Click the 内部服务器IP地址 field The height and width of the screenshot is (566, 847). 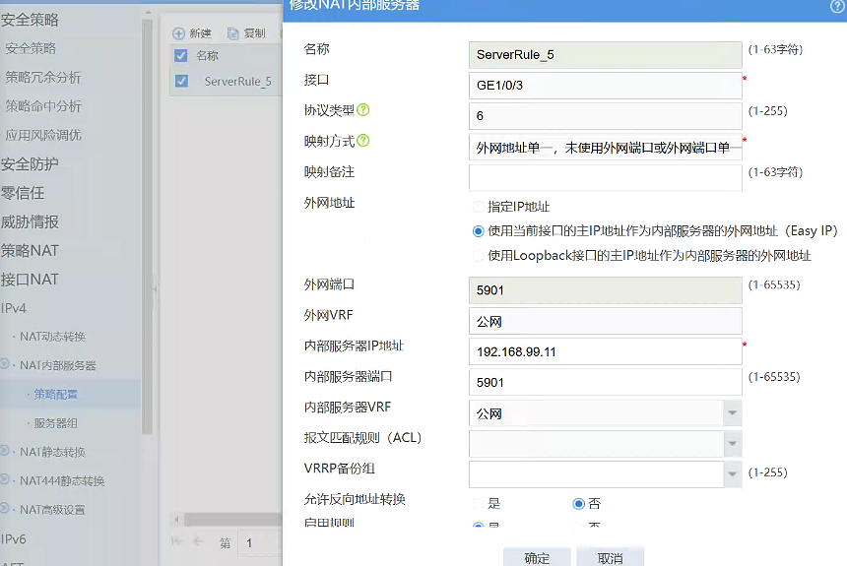[605, 351]
